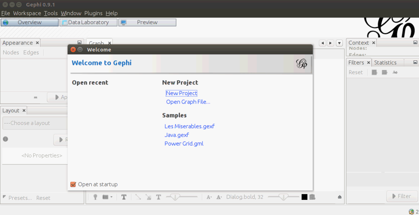The height and width of the screenshot is (215, 419).
Task: Click Presets... in the Layout panel
Action: tap(20, 198)
